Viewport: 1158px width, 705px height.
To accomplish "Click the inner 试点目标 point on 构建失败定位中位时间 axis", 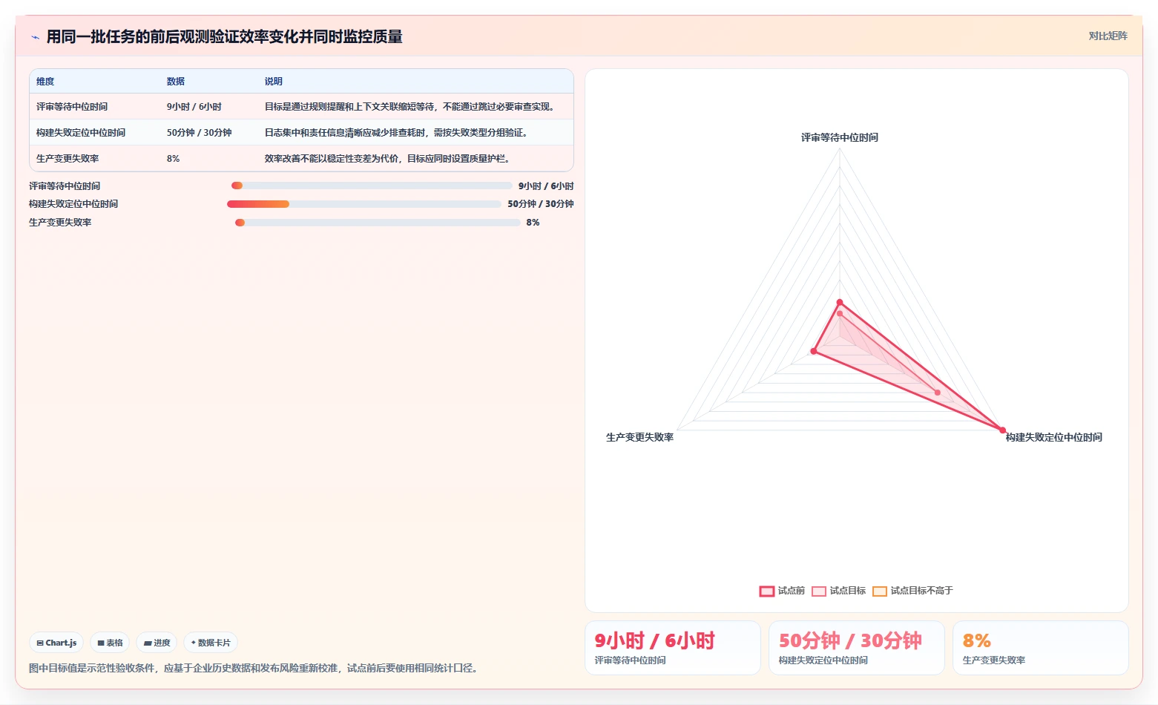I will point(938,393).
